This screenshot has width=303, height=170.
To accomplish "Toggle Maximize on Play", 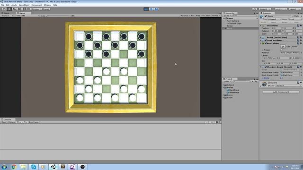I will coord(187,16).
